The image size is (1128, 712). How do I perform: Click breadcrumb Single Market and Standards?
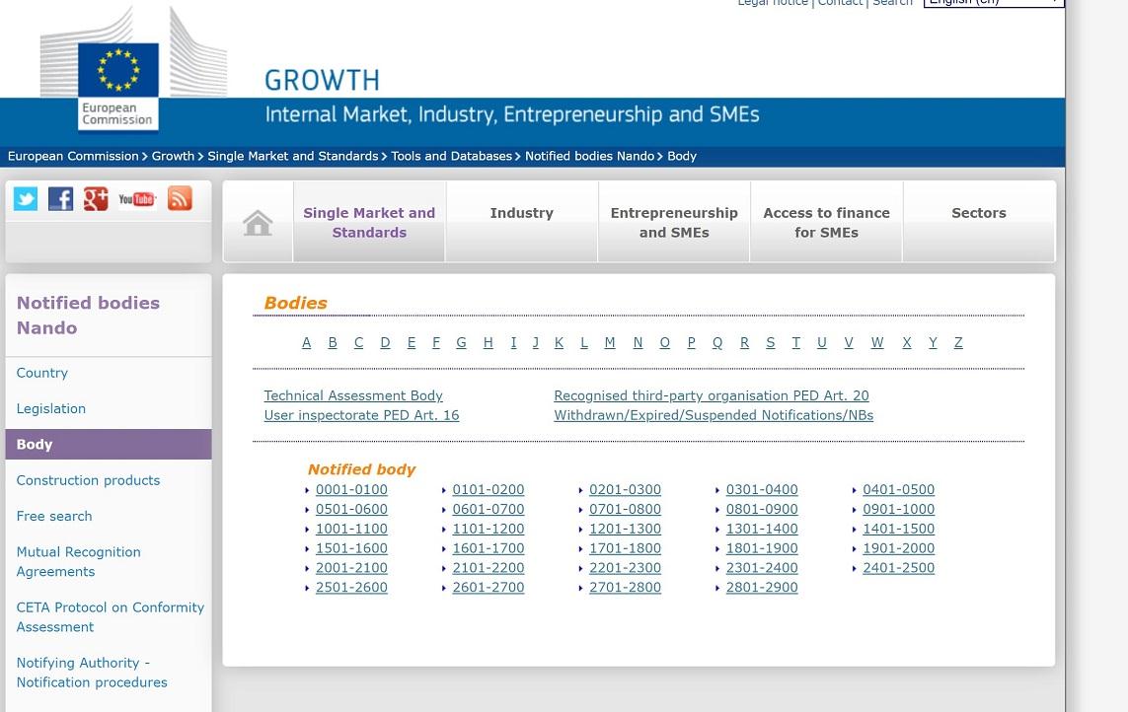[293, 156]
